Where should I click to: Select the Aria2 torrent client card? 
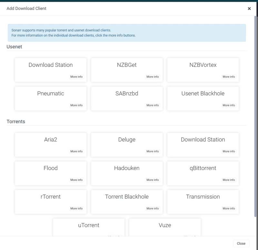pos(51,145)
